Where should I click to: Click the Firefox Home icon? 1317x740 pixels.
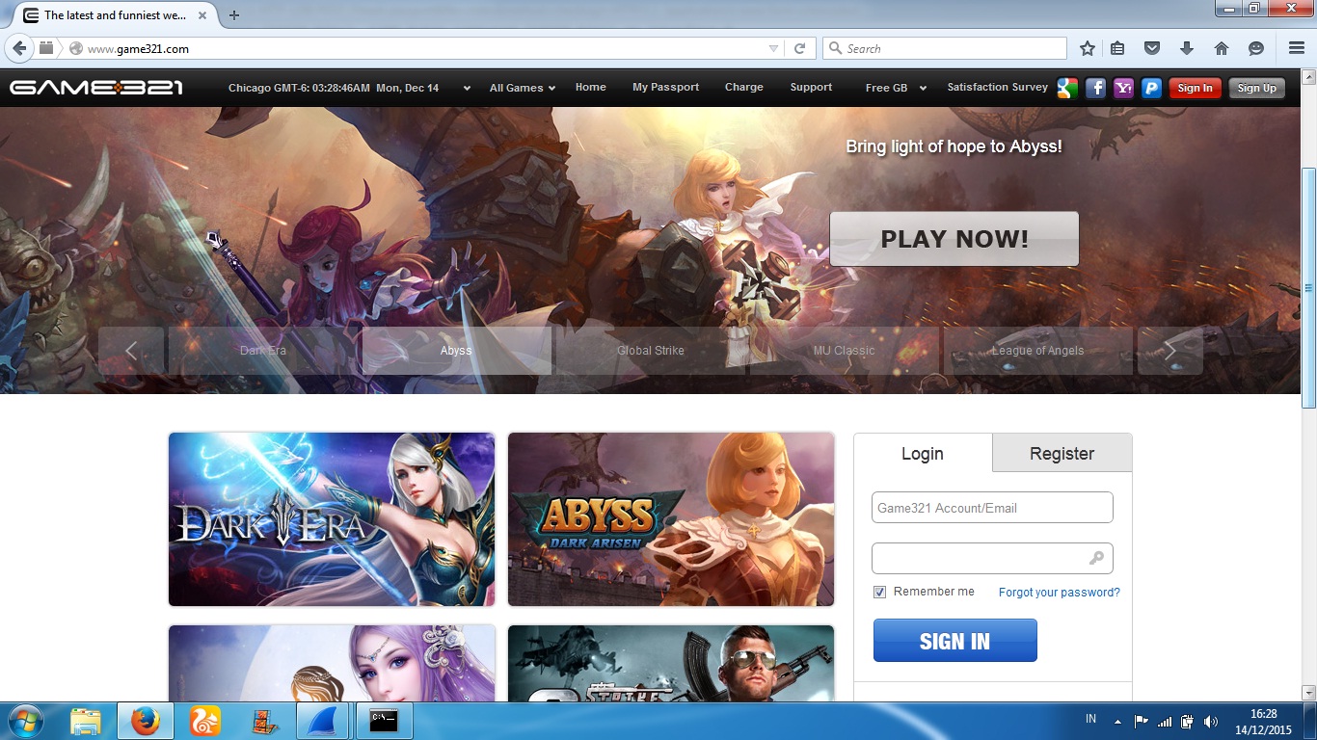pyautogui.click(x=1222, y=48)
